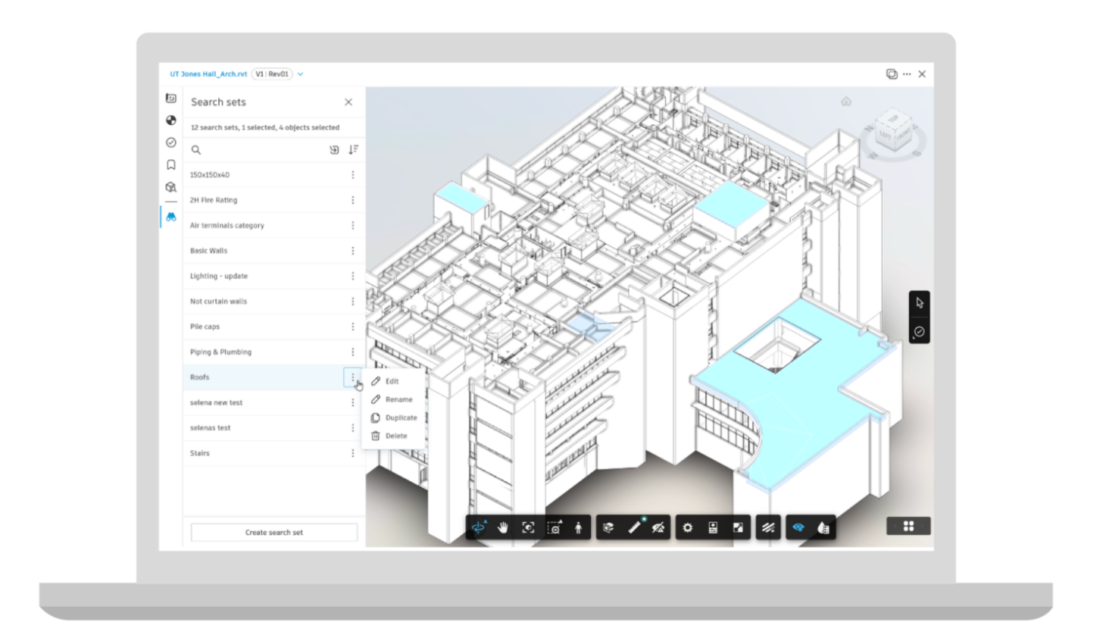Toggle the blue eye visibility icon
This screenshot has width=1106, height=638.
click(798, 527)
